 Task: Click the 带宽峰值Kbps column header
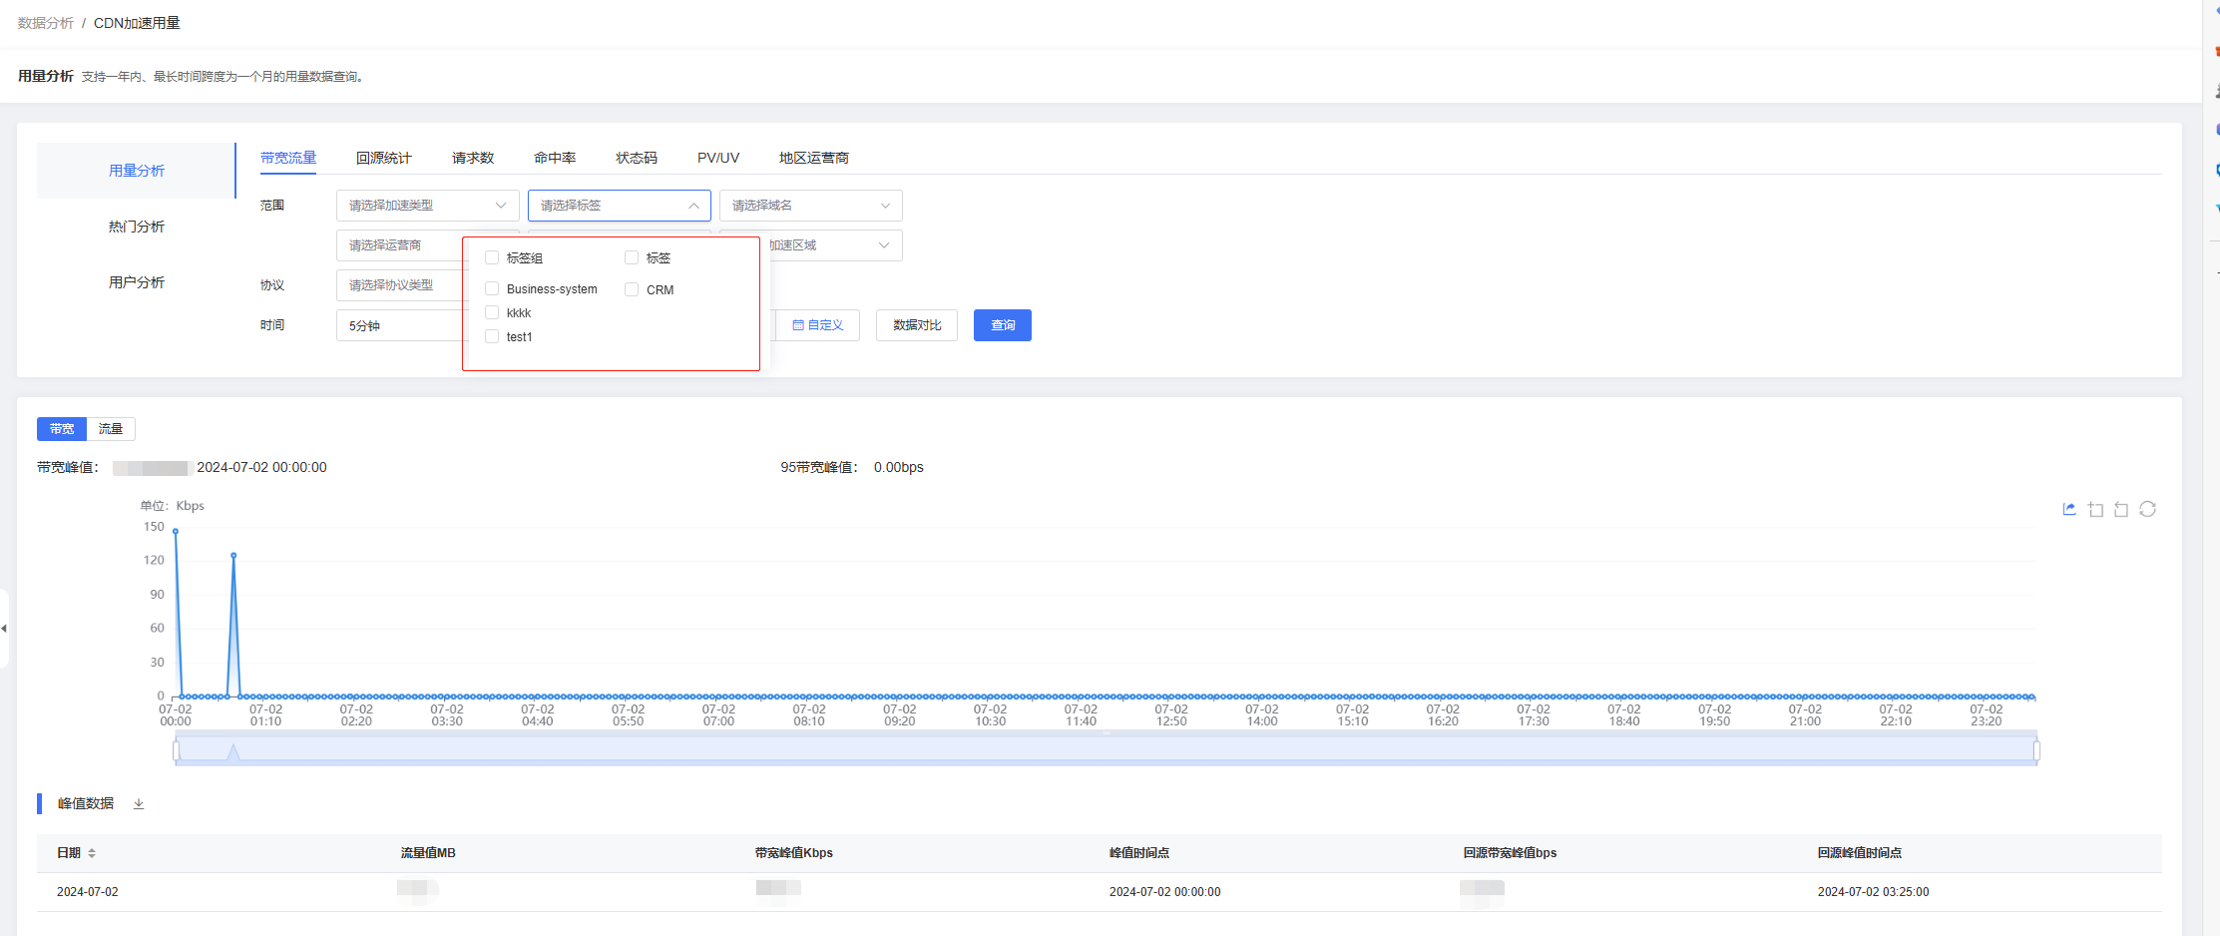point(794,853)
